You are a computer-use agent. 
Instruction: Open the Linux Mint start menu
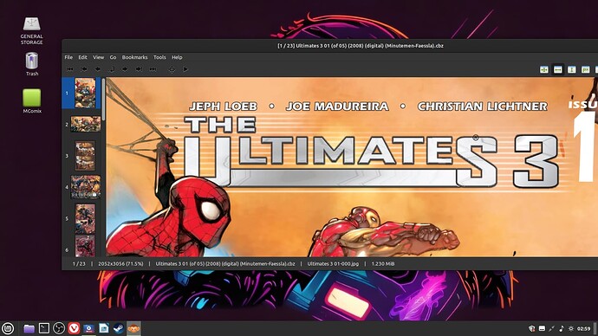(x=8, y=328)
